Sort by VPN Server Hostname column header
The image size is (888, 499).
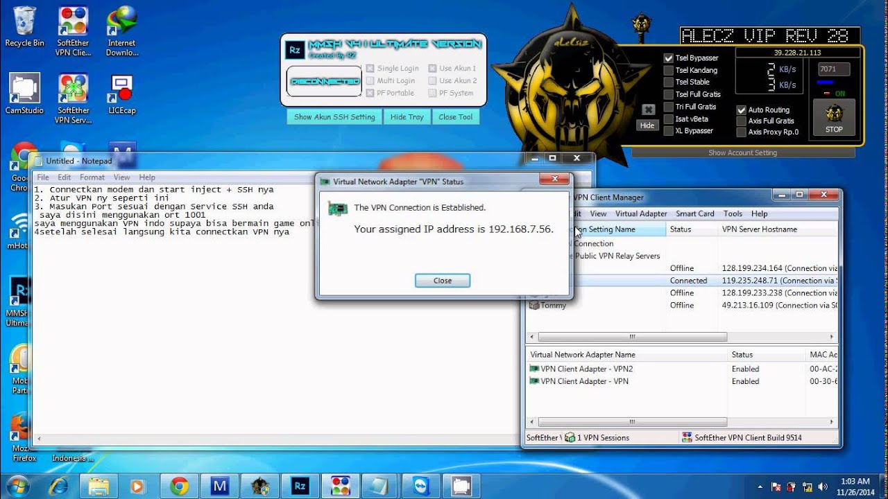(x=777, y=229)
